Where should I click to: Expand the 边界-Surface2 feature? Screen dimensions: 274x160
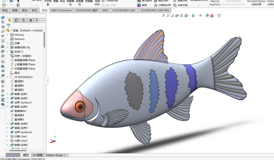pyautogui.click(x=8, y=132)
